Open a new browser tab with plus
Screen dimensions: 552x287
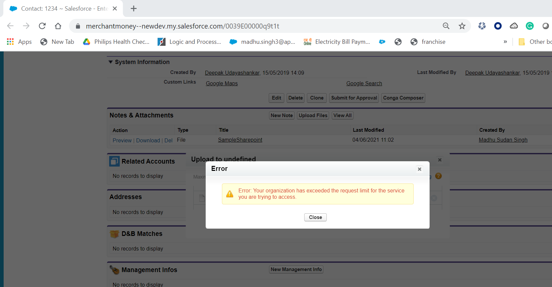click(134, 9)
